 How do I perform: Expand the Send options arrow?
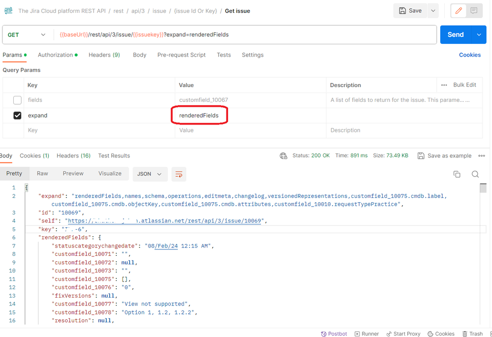479,34
